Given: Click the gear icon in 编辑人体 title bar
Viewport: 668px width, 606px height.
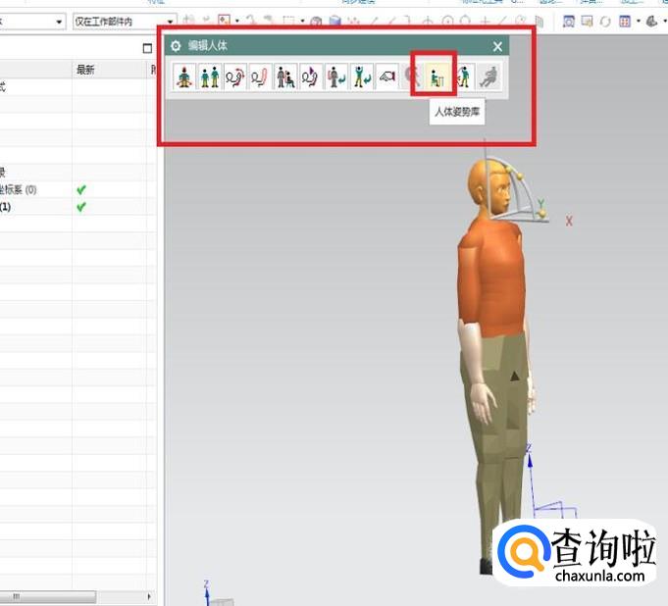Looking at the screenshot, I should coord(176,46).
